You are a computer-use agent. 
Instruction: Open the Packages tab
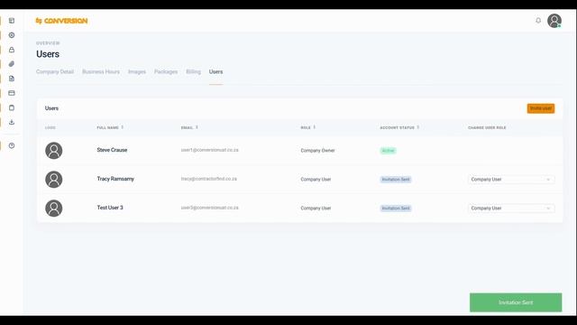pos(166,72)
